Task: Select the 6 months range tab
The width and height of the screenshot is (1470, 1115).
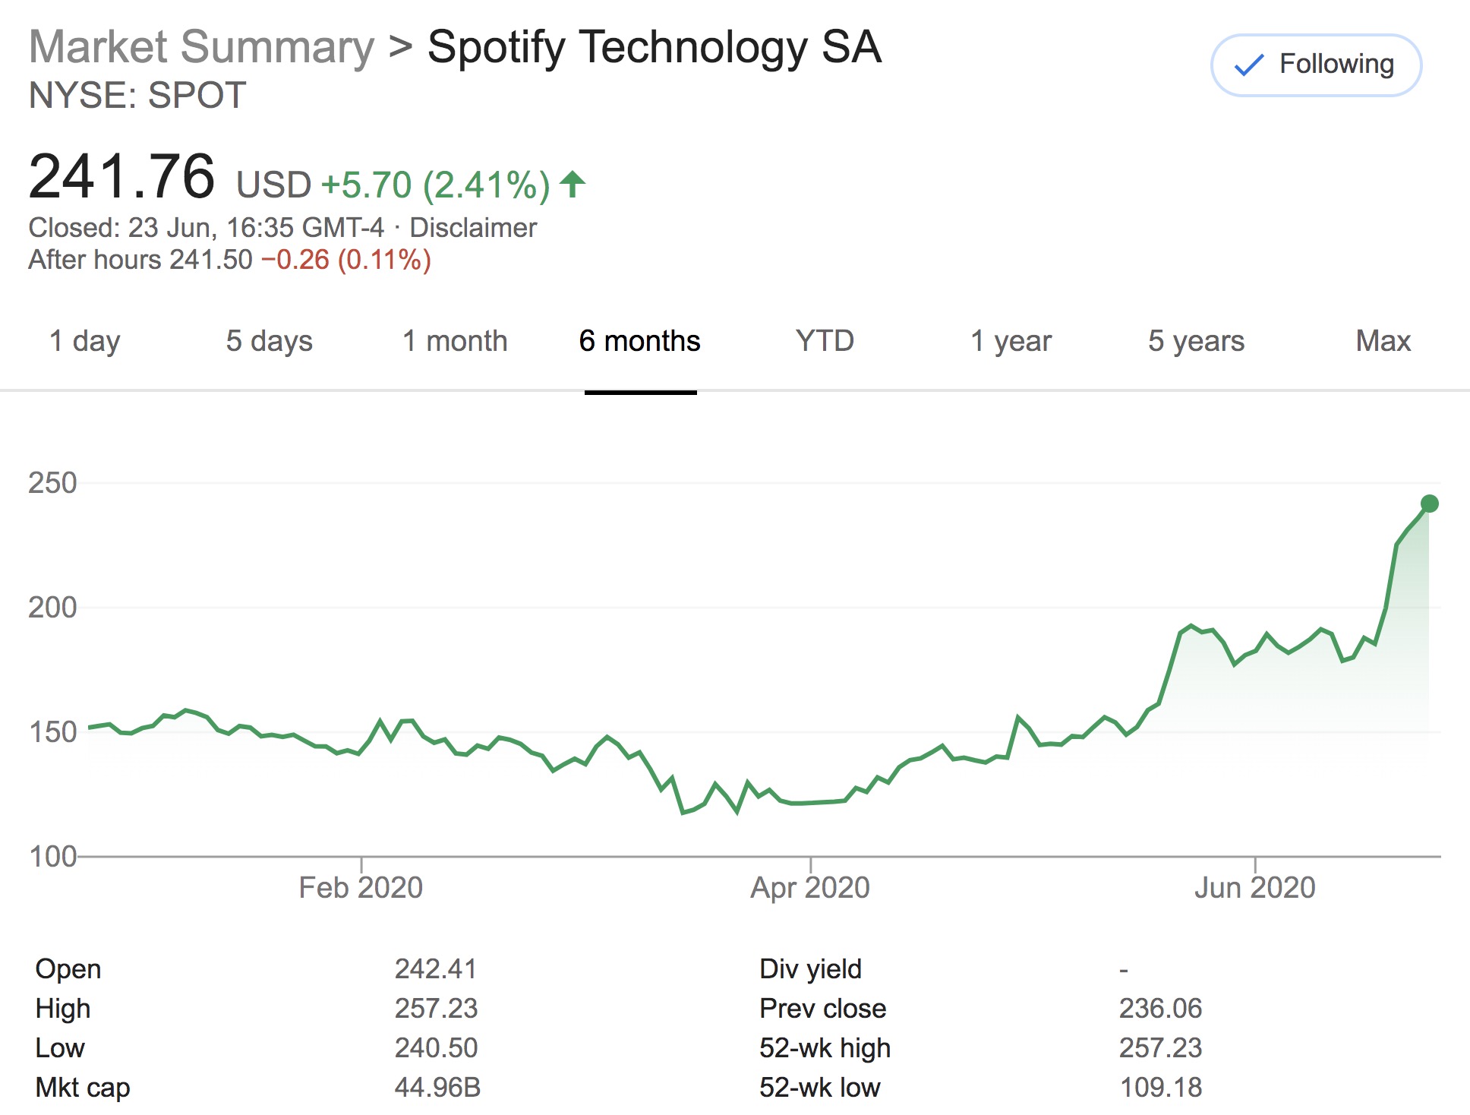Action: point(639,341)
